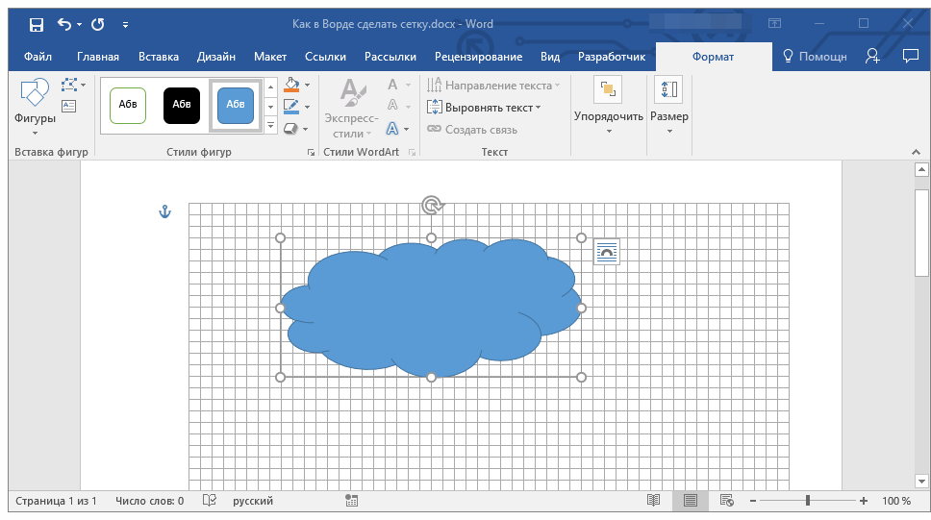
Task: Open the Вставка tab
Action: pyautogui.click(x=158, y=57)
